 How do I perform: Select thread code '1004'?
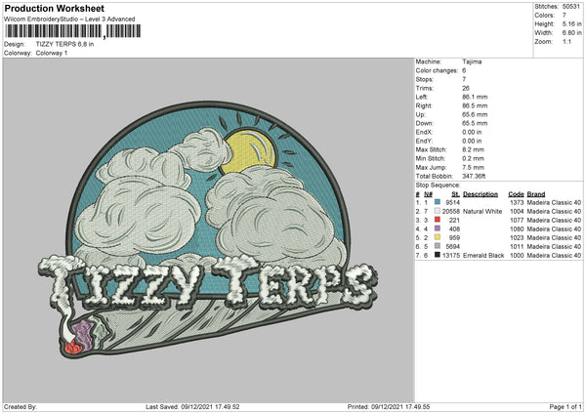(x=517, y=212)
